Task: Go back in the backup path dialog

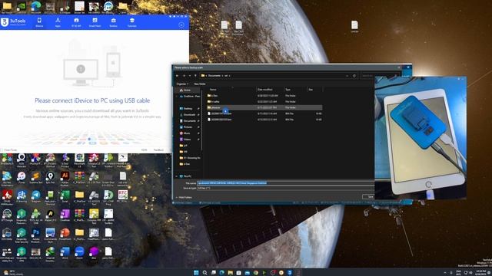Action: (x=178, y=76)
